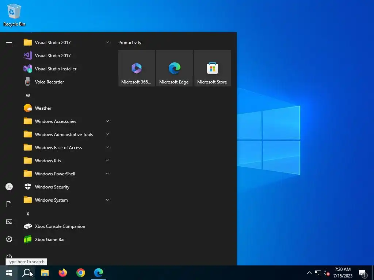This screenshot has width=374, height=280.
Task: Open Visual Studio 2017 app
Action: 66,56
